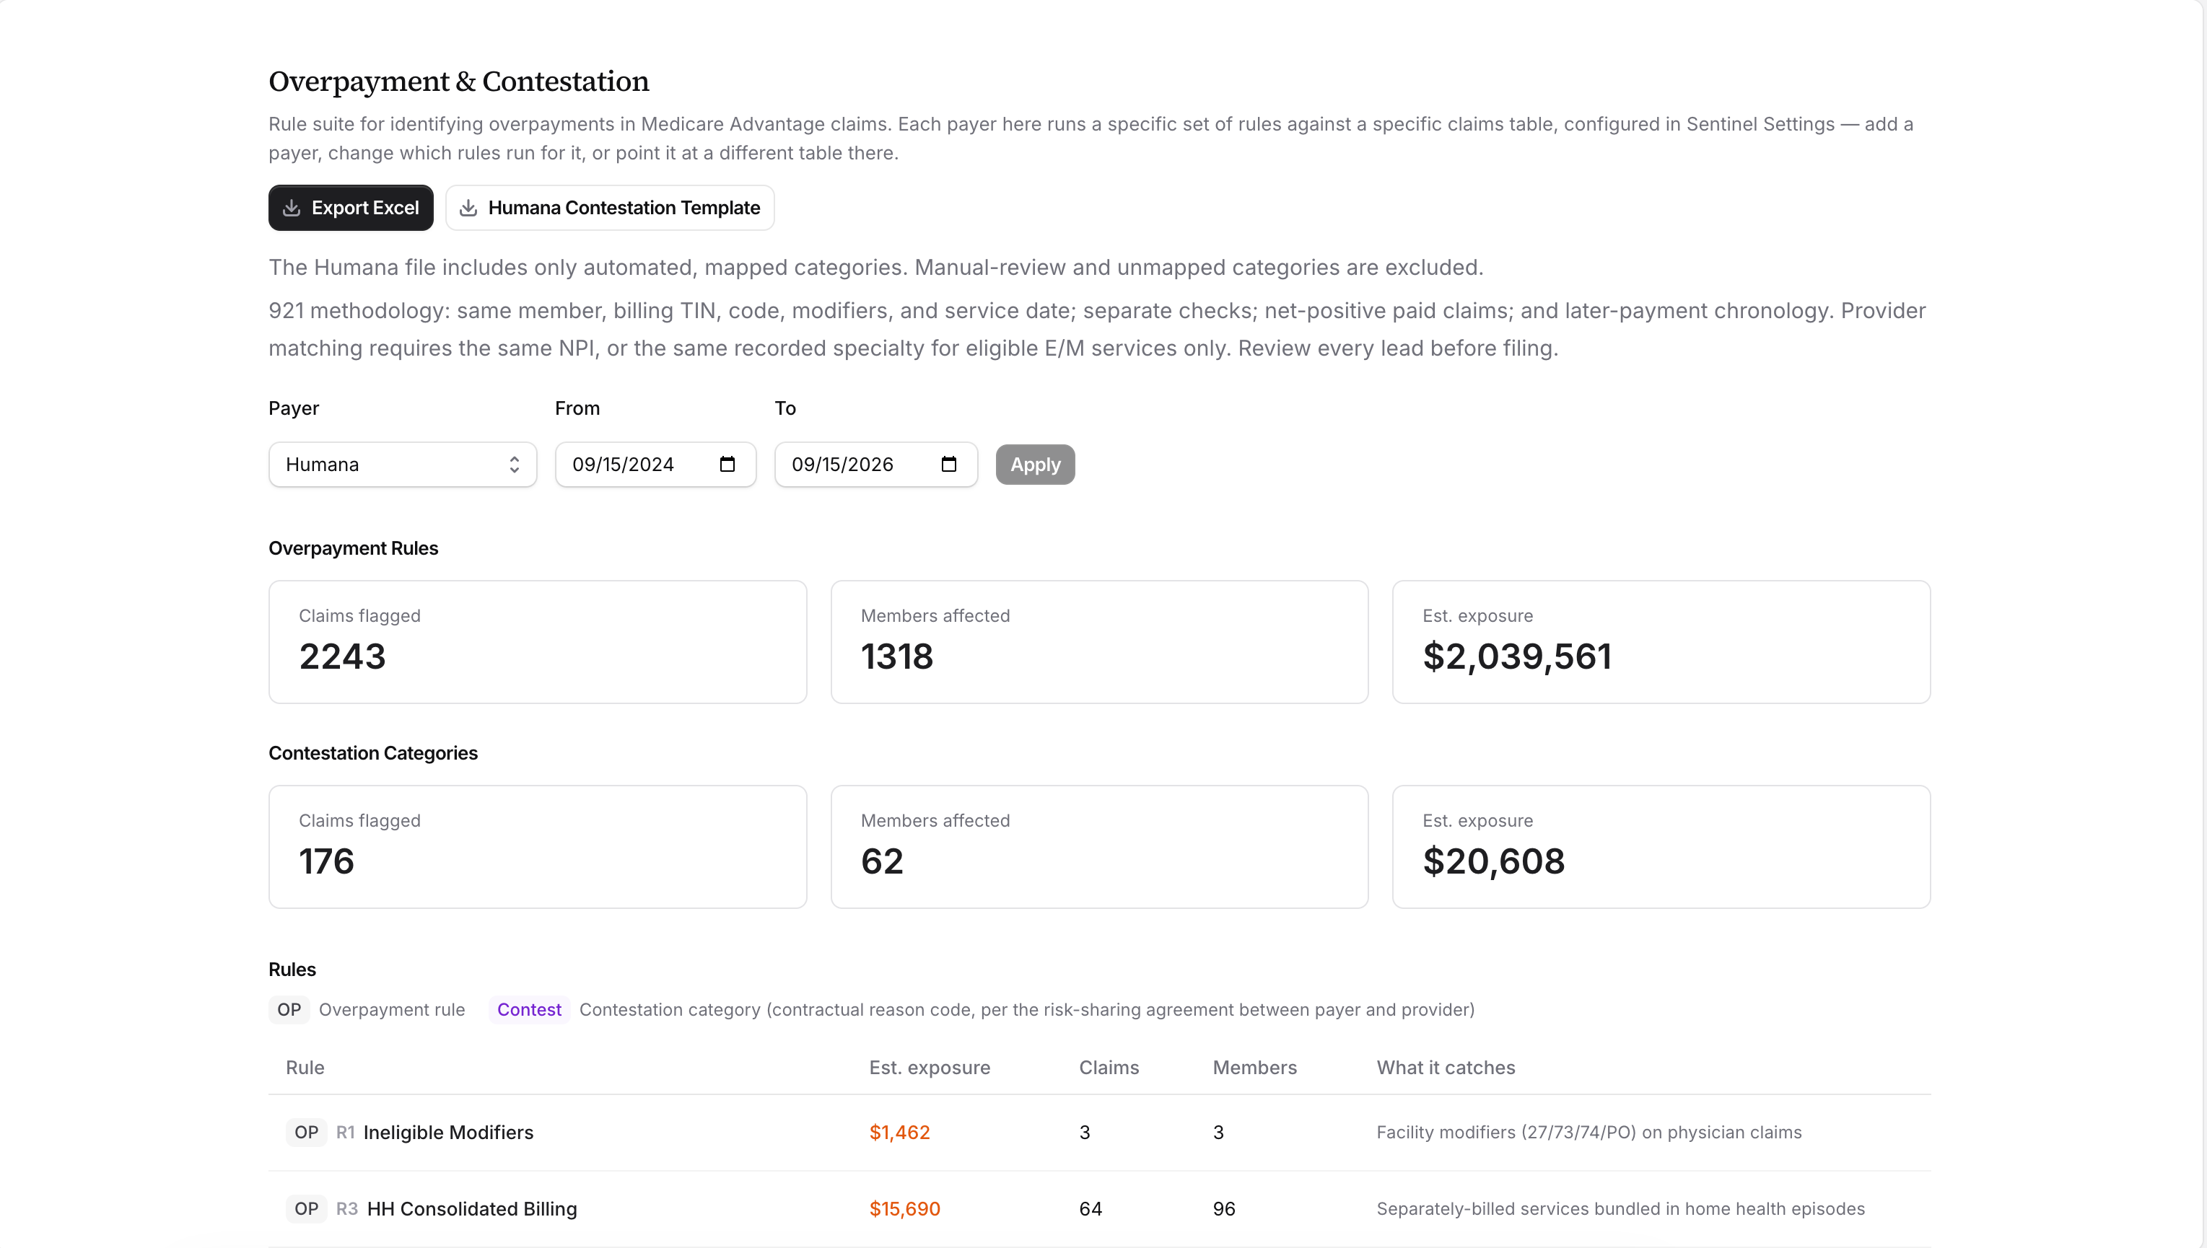The image size is (2207, 1248).
Task: Download the Humana Contestation Template
Action: pos(610,208)
